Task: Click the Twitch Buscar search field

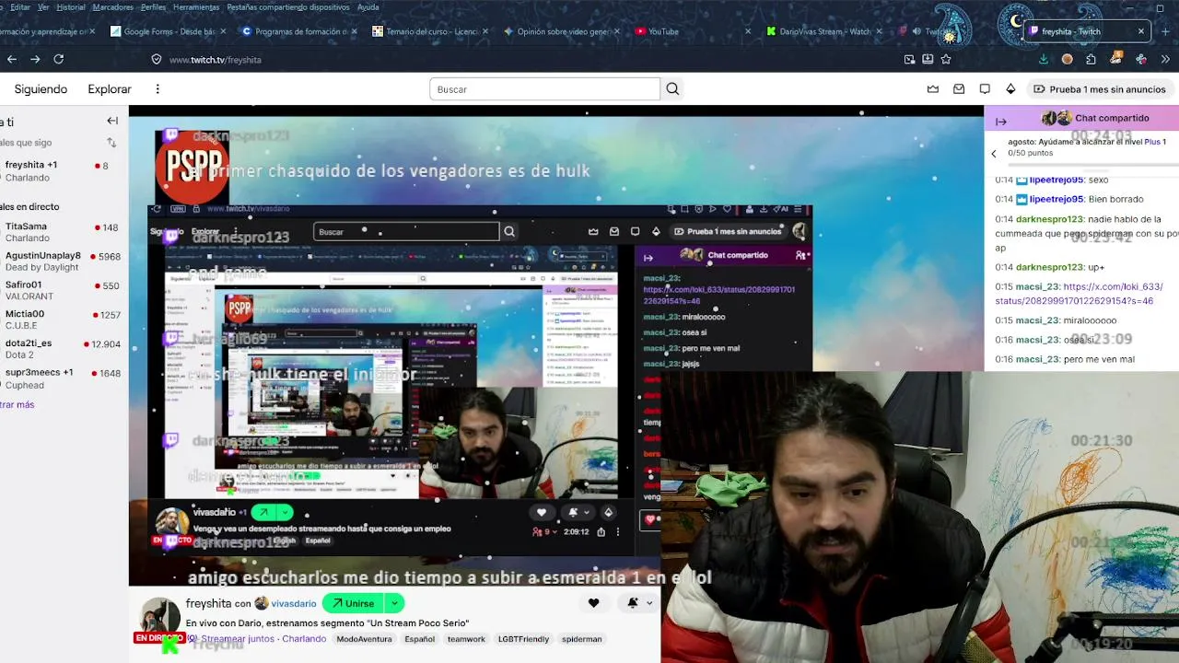Action: 544,89
